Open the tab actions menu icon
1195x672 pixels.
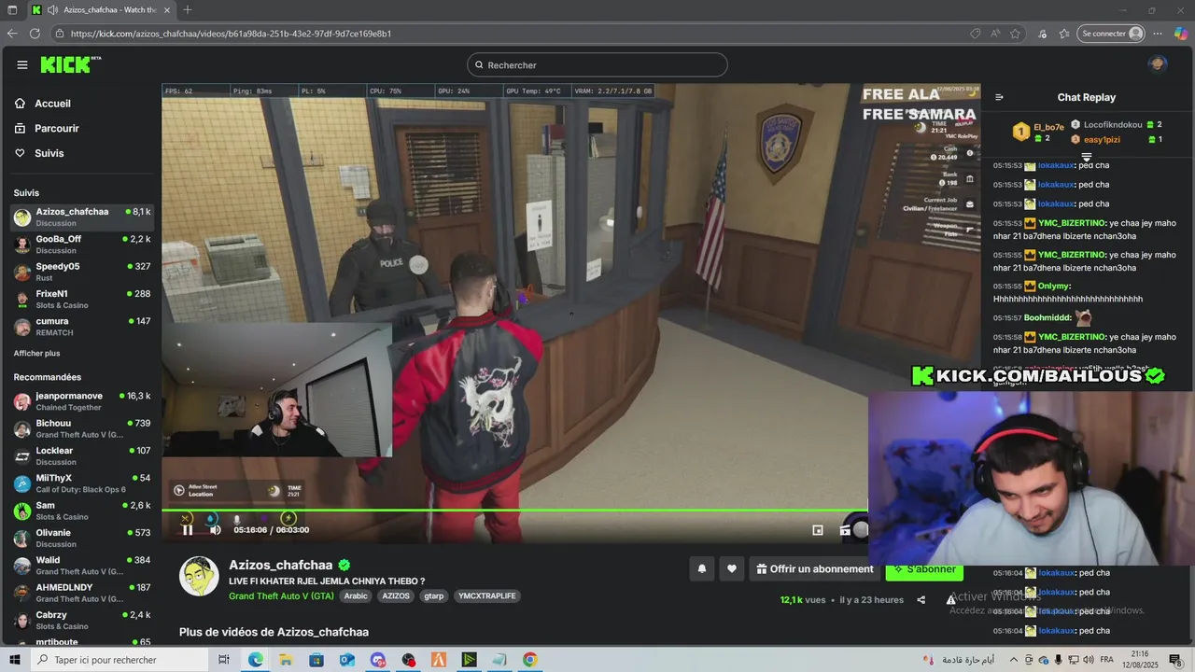[x=12, y=9]
